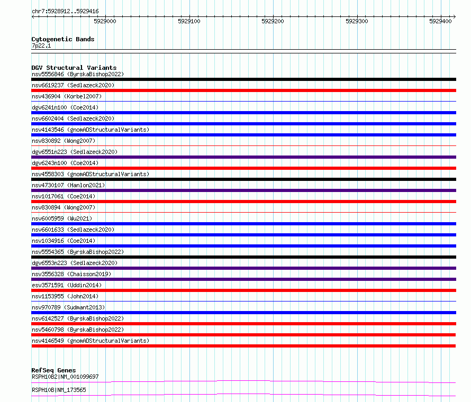
Task: Open nsv6142527 (ByrskaBishop2022) variant
Action: 78,318
